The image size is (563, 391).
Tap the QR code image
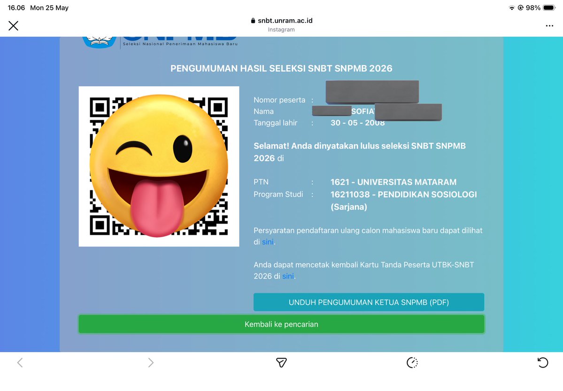point(159,166)
